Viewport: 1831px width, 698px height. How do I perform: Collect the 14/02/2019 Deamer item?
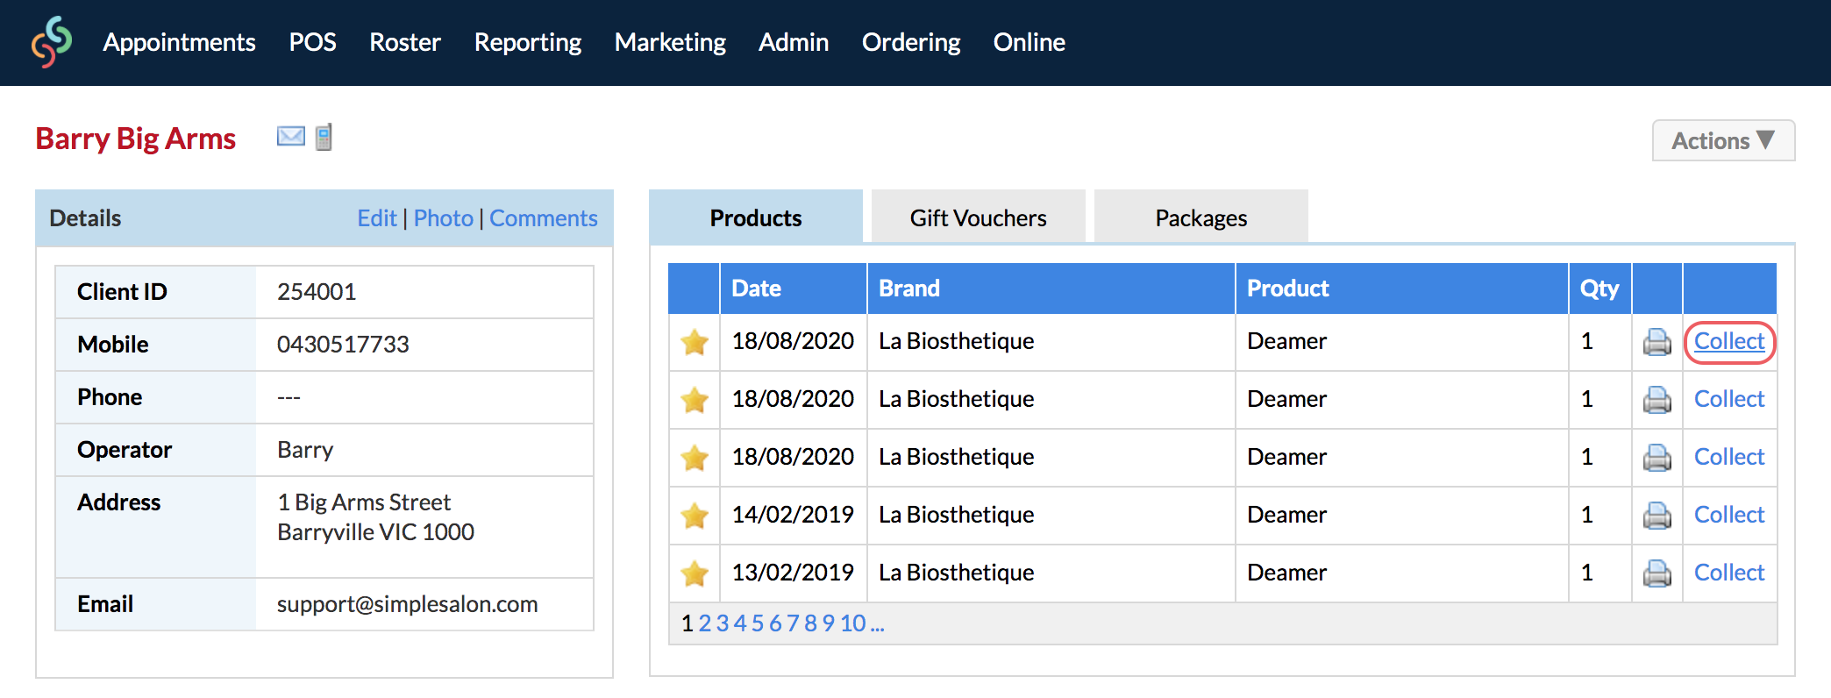1729,515
